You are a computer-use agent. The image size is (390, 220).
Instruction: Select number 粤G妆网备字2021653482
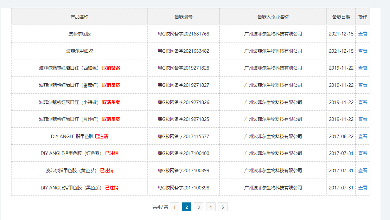183,51
